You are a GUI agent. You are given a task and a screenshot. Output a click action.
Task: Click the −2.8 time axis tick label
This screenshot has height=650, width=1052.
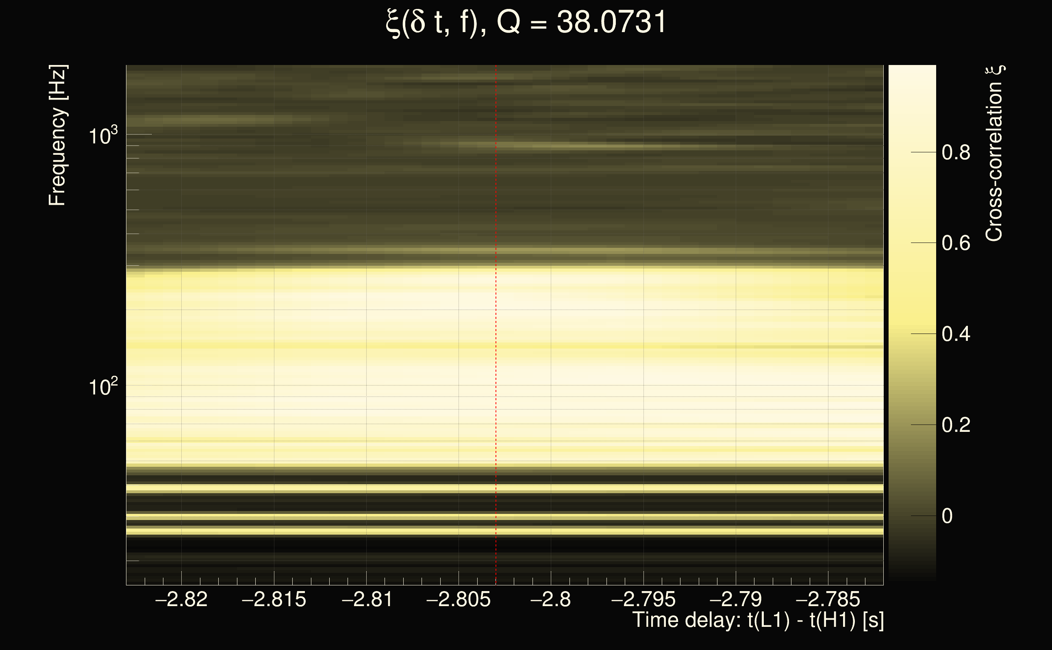(x=550, y=599)
